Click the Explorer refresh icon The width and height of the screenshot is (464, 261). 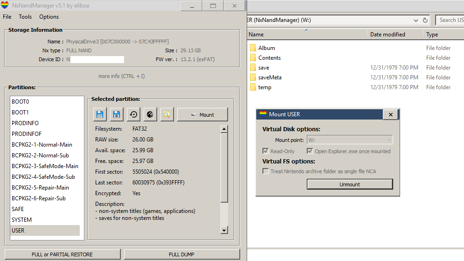click(x=425, y=20)
